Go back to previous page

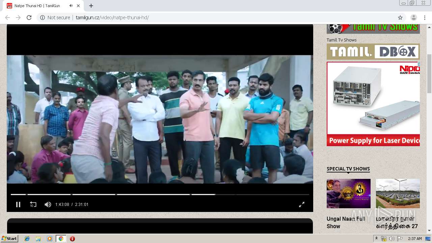[7, 18]
